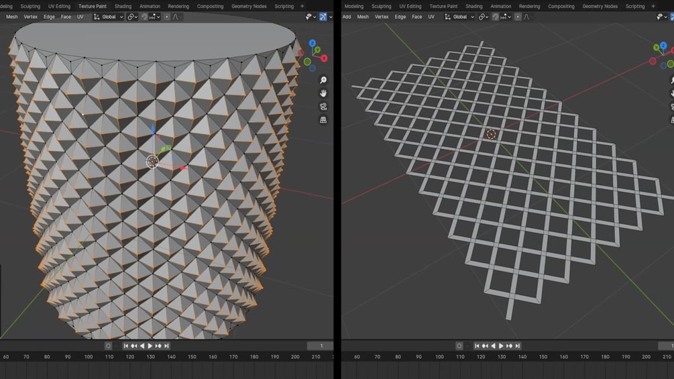Jump to end frame in right timeline

pos(518,346)
